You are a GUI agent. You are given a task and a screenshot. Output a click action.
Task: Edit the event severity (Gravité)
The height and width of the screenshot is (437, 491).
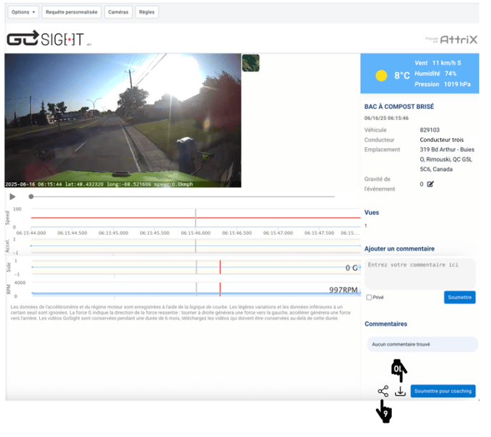coord(430,184)
